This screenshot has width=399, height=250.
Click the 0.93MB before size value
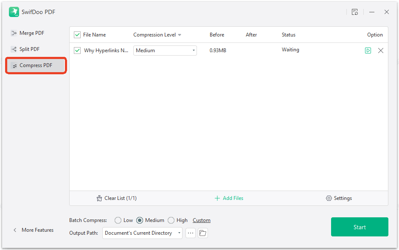(218, 51)
